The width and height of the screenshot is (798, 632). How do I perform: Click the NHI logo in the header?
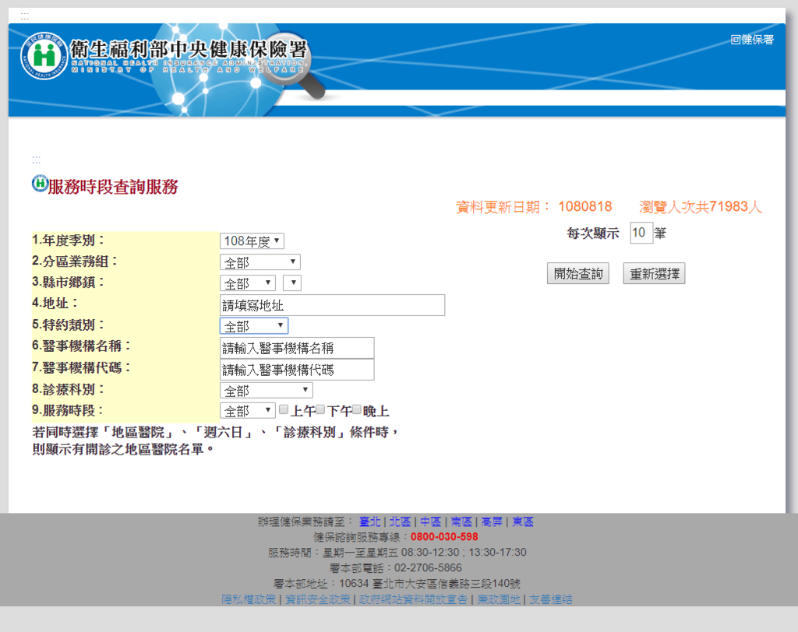click(x=44, y=55)
